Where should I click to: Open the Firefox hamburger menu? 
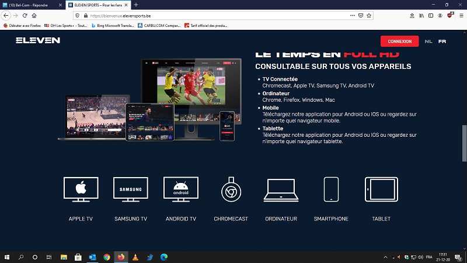[461, 16]
